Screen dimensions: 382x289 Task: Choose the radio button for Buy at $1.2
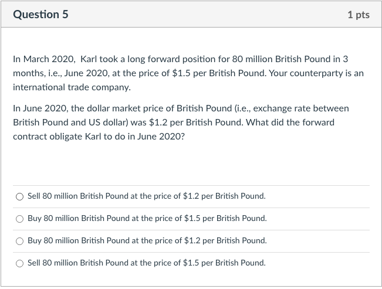20,241
